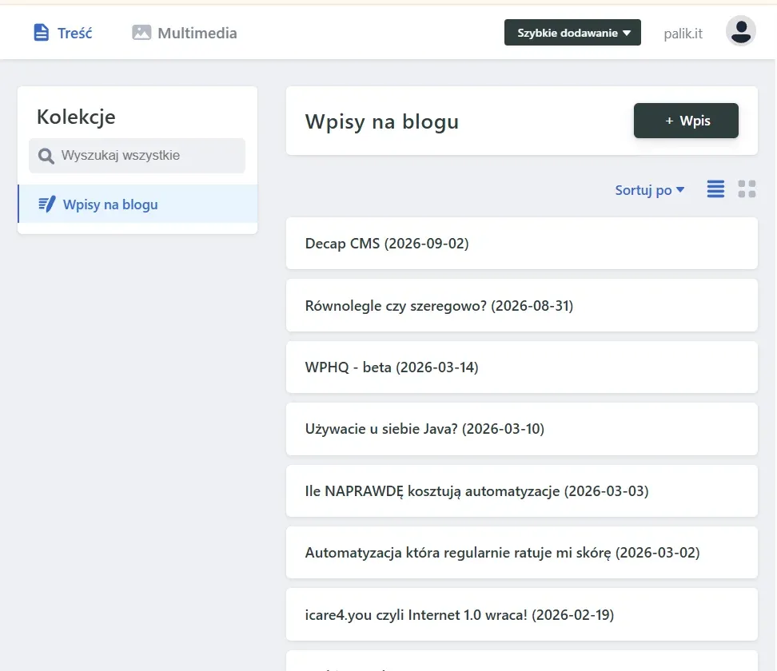Open entry Decap CMS (2026-09-02)
This screenshot has width=777, height=671.
(522, 244)
